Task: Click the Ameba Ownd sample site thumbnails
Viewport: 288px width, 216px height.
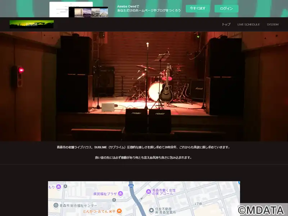Action: coord(78,10)
